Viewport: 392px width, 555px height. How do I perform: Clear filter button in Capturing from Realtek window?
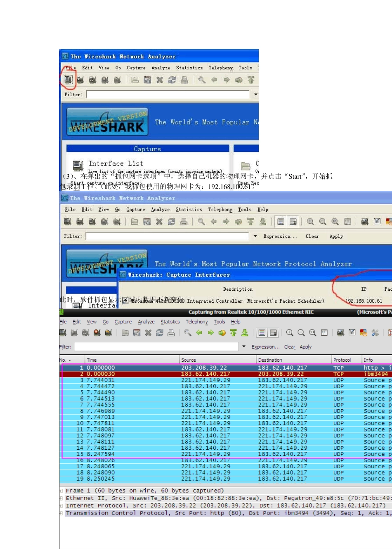click(x=290, y=347)
